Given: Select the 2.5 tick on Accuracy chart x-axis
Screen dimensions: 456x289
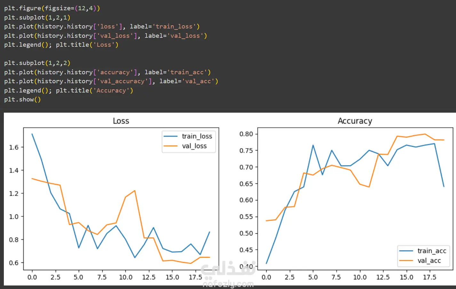Looking at the screenshot, I should pos(290,277).
